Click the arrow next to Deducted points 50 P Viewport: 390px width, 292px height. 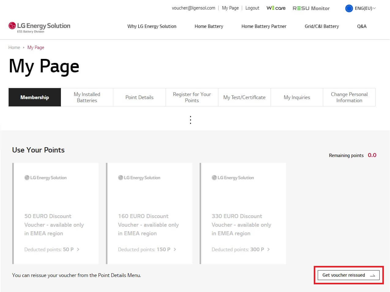(78, 249)
